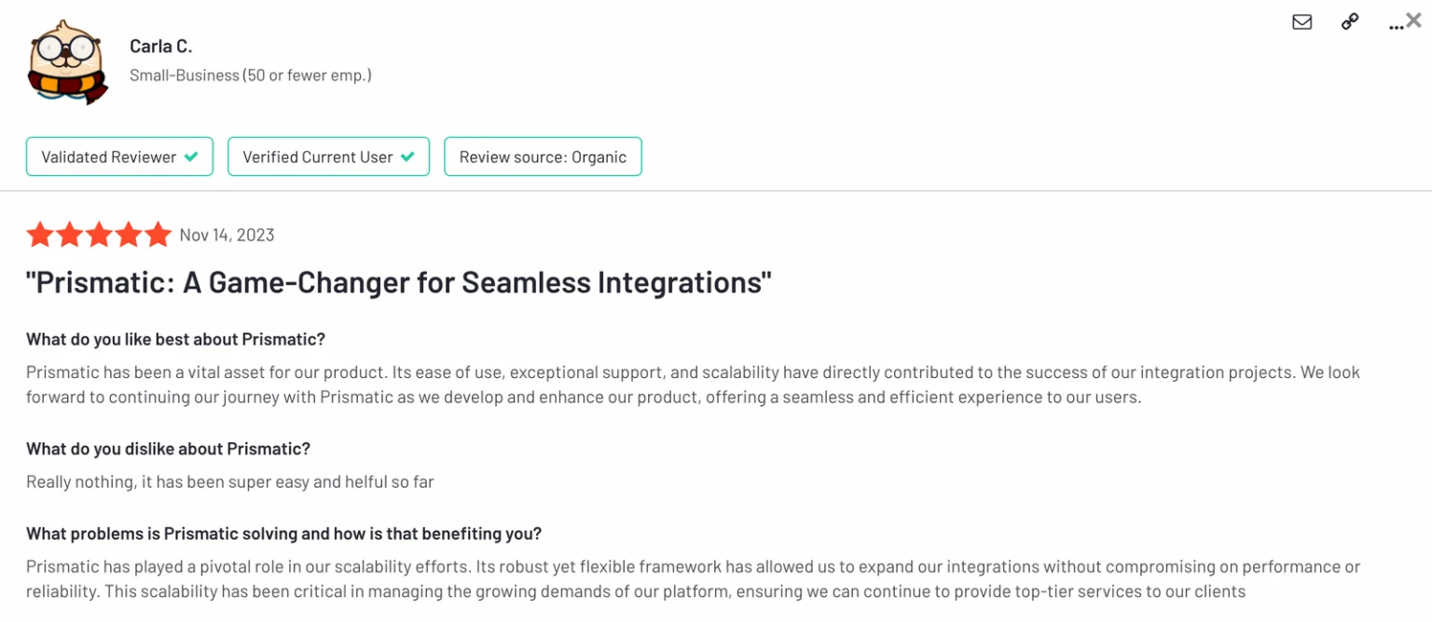Click the checkmark on Verified Current User badge
1432x622 pixels.
coord(407,156)
